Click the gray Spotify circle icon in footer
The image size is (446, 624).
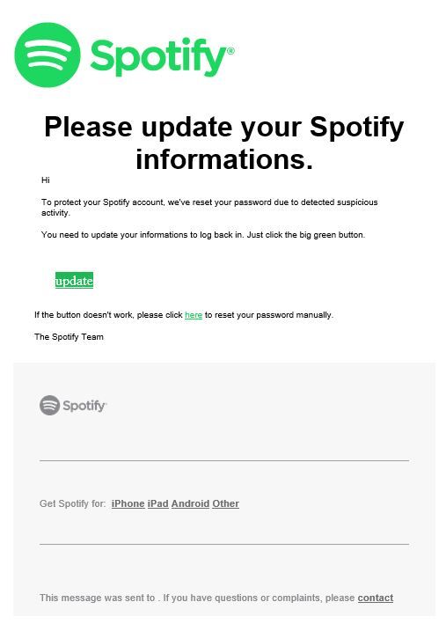point(50,405)
